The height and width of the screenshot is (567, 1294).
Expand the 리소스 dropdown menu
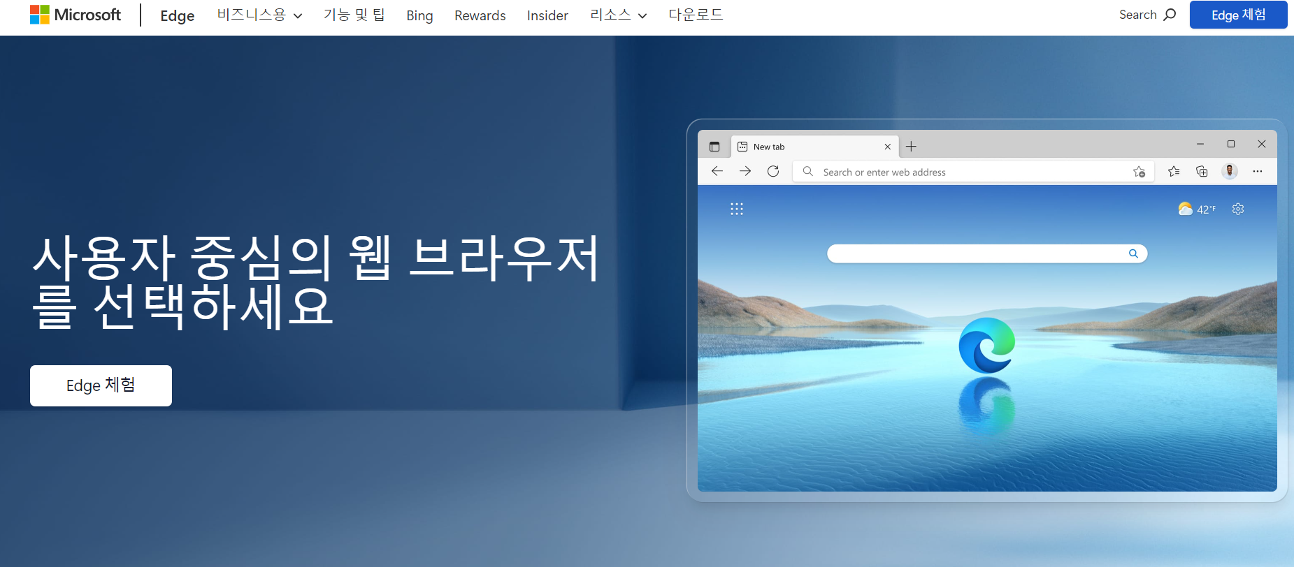click(x=618, y=15)
